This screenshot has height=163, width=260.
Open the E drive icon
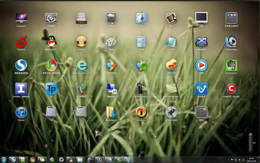[x=81, y=112]
